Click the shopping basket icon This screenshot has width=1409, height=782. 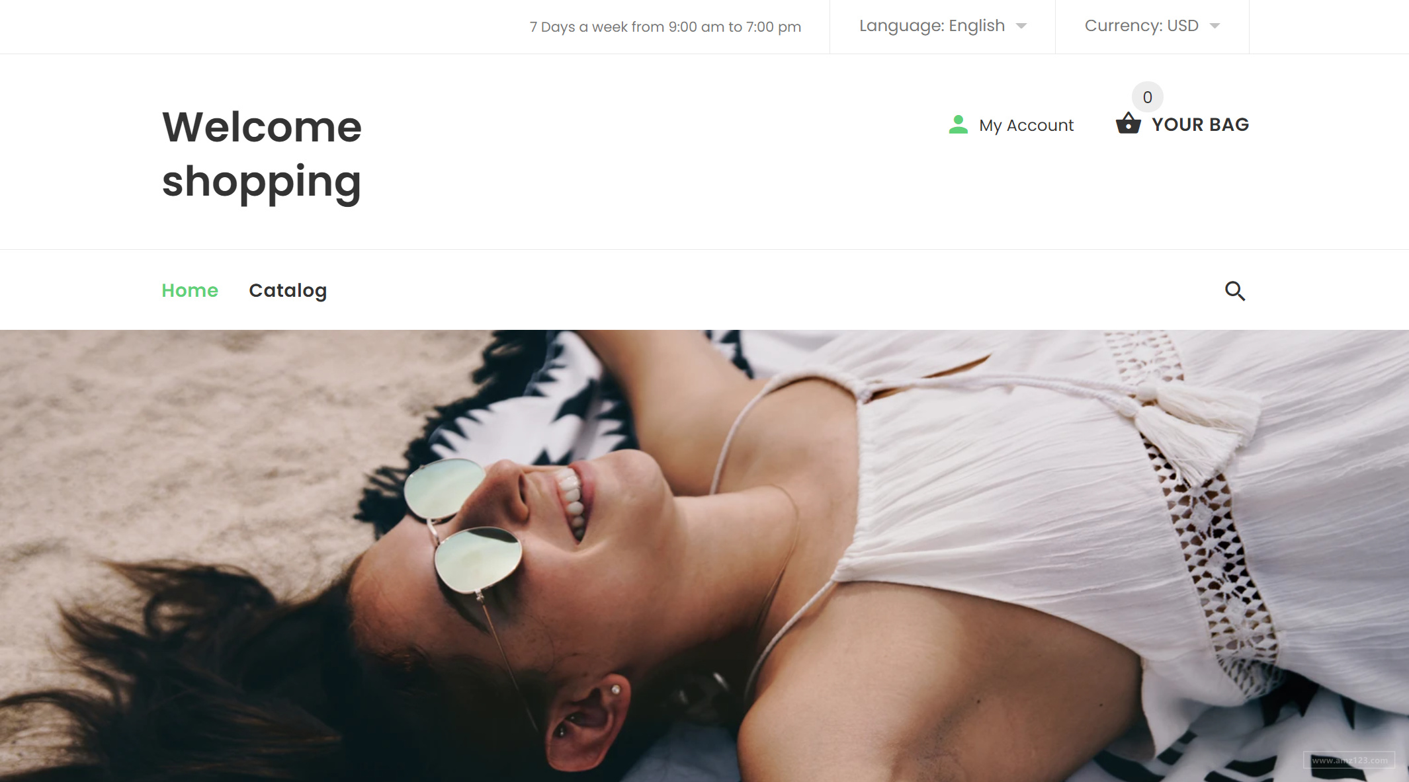[1129, 124]
